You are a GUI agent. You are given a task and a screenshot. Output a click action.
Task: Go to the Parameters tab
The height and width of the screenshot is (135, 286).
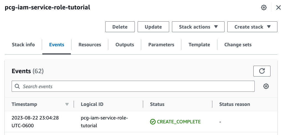pos(161,45)
